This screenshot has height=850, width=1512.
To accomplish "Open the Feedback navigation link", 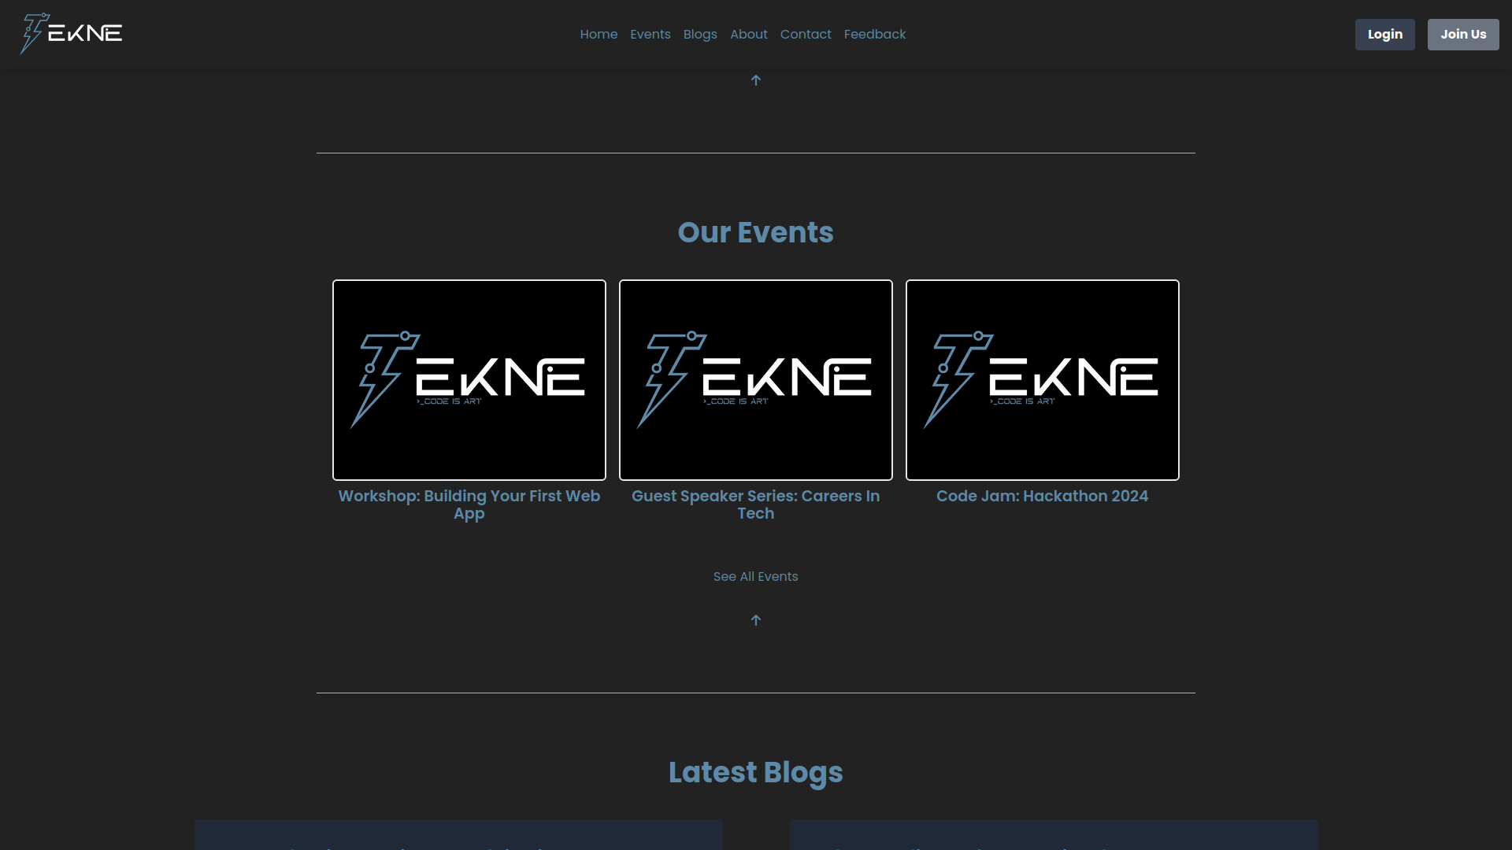I will click(874, 35).
